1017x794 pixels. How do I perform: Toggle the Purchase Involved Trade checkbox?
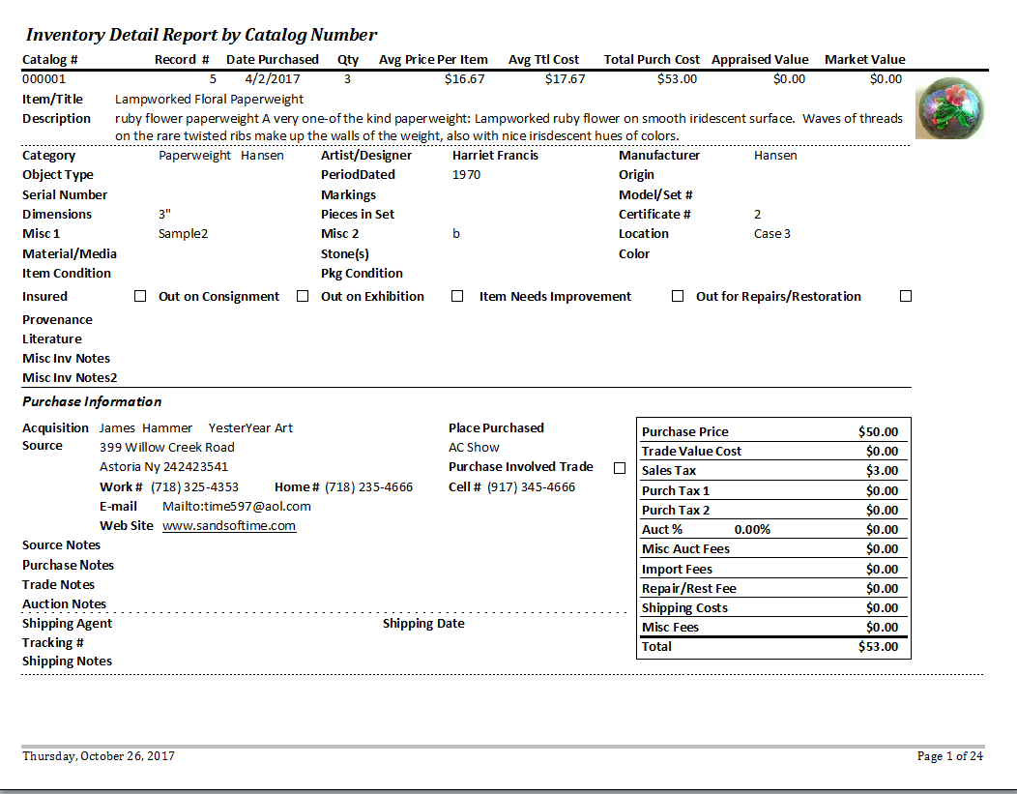[x=620, y=468]
